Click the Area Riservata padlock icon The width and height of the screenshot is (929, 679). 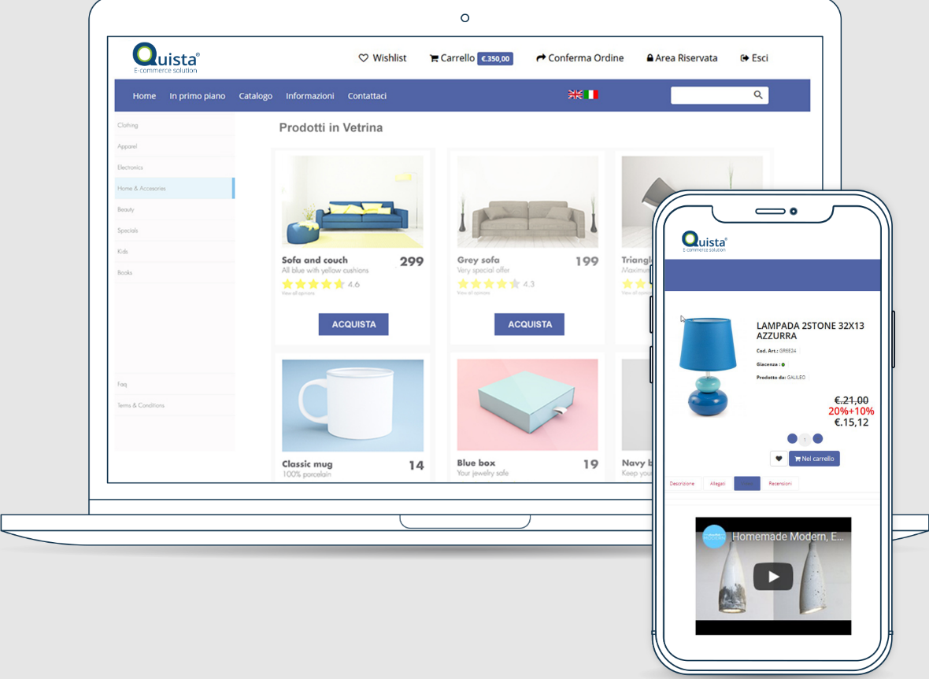pyautogui.click(x=650, y=58)
